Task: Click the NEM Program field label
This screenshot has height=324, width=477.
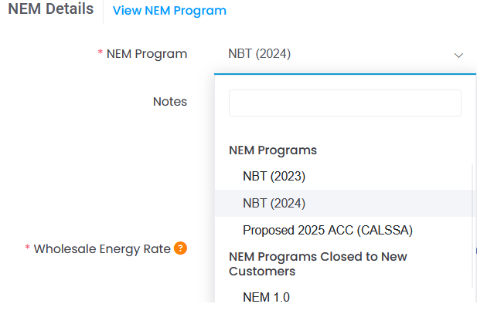Action: point(147,54)
